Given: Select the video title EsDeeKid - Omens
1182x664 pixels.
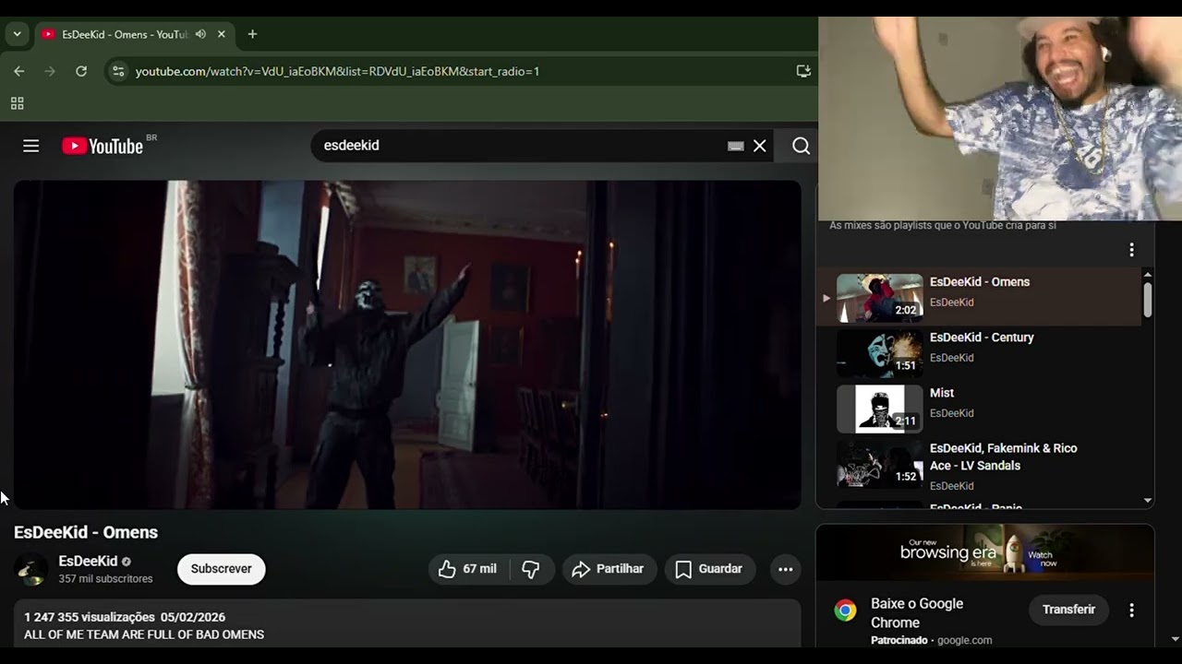Looking at the screenshot, I should tap(86, 532).
